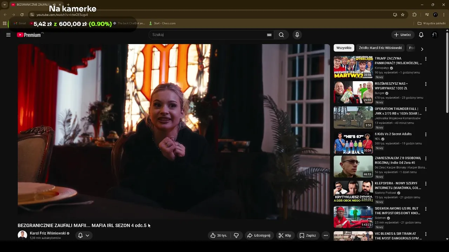Open the browser extensions puzzle icon
Image resolution: width=449 pixels, height=252 pixels.
point(415,15)
